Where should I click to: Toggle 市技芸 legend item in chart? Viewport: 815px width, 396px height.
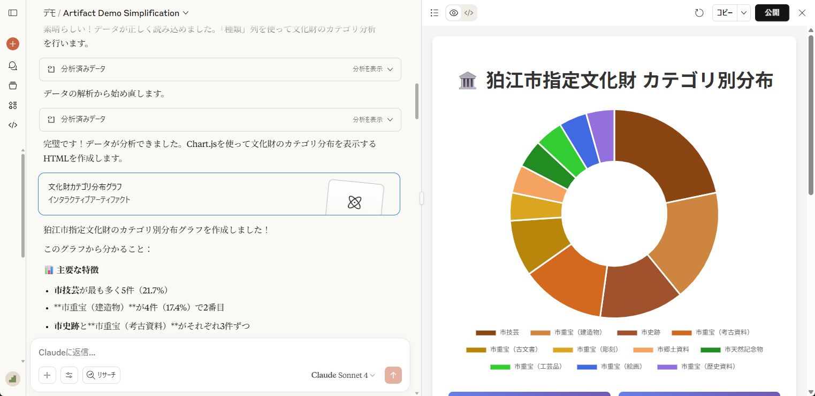pyautogui.click(x=498, y=332)
